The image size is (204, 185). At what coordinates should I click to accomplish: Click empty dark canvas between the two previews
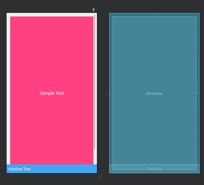tap(103, 91)
